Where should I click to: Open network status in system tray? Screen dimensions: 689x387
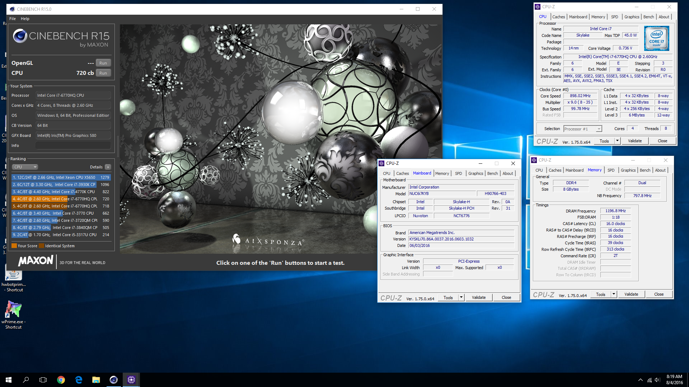point(650,380)
